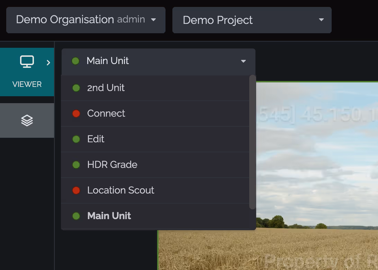Click the green status dot beside HDR Grade

(x=76, y=165)
